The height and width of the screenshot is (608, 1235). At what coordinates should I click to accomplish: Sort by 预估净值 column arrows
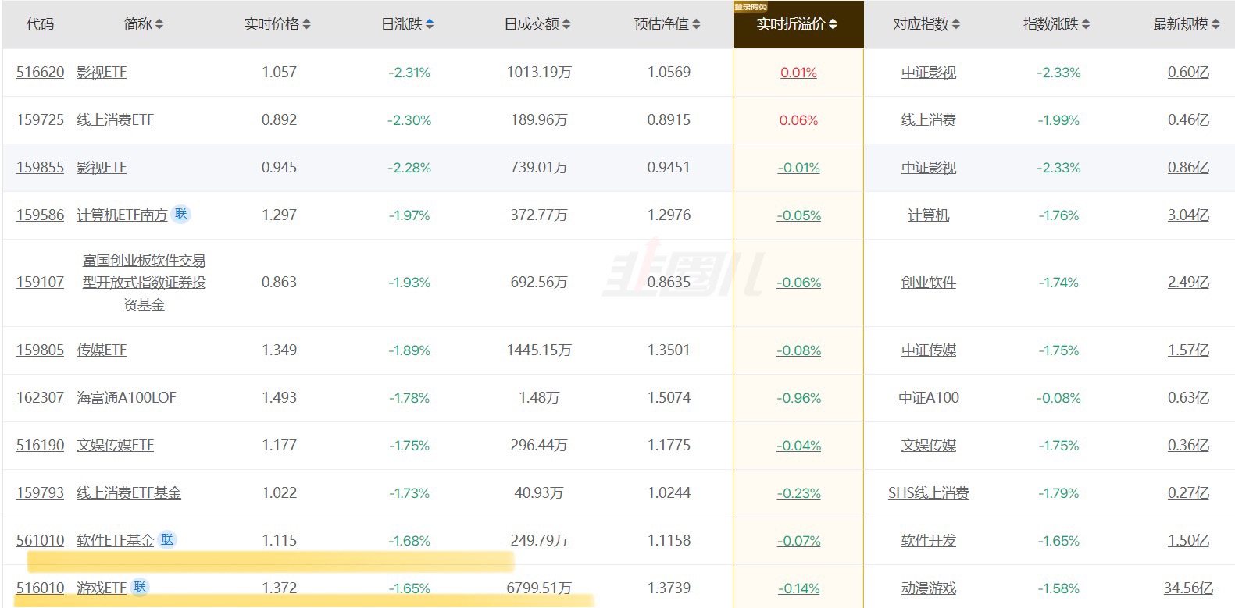696,24
